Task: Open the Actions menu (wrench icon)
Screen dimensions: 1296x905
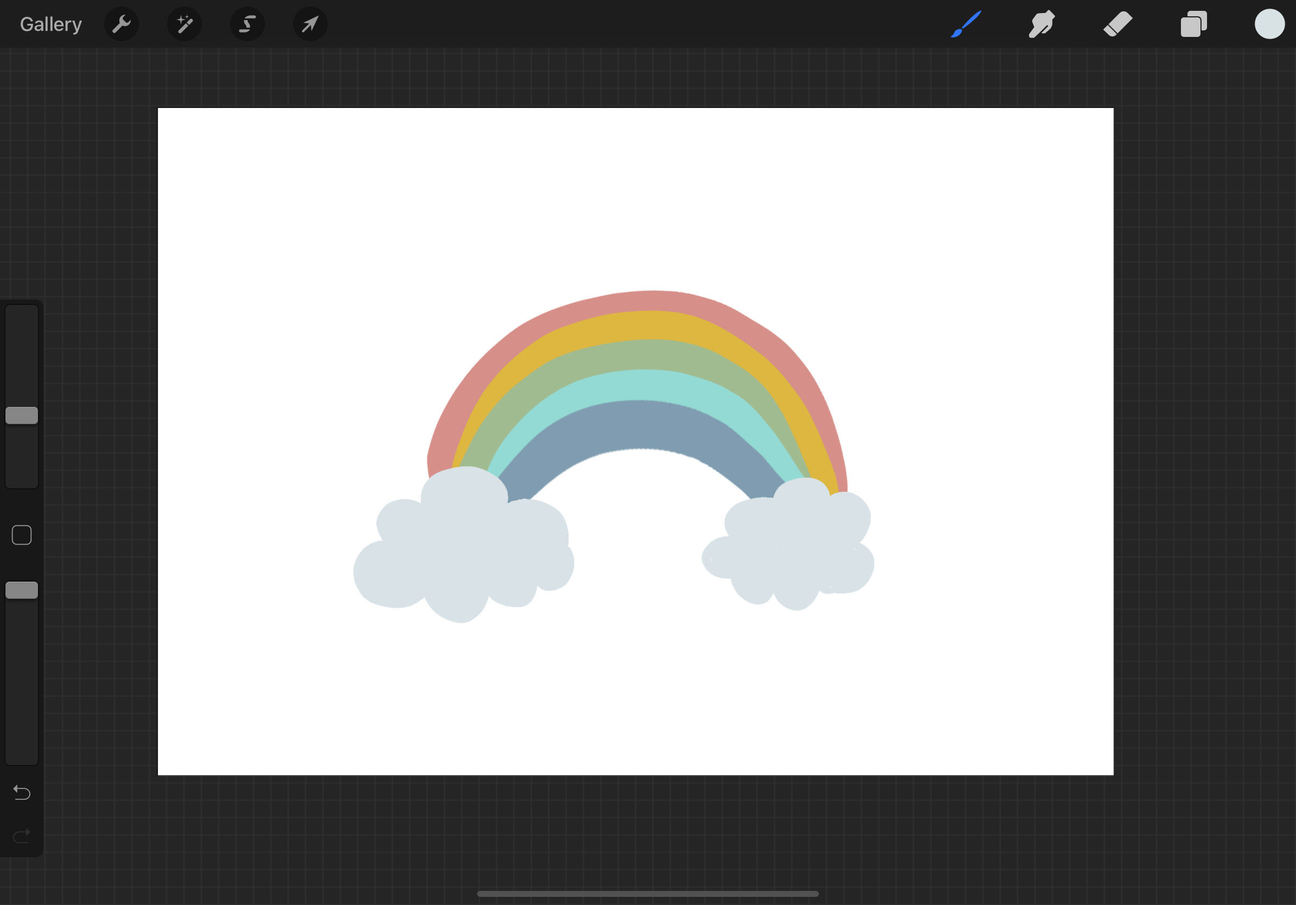Action: 122,24
